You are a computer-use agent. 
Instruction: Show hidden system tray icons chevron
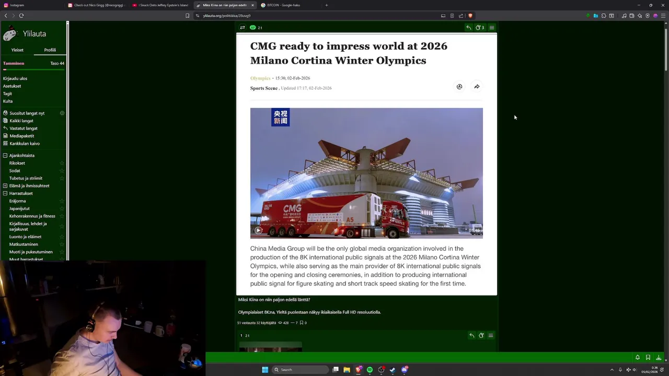tap(612, 370)
